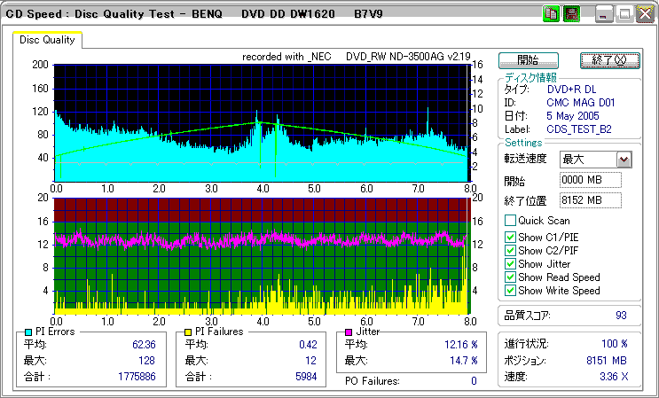Click the magenta Jitter legend square
659x398 pixels.
[x=349, y=332]
